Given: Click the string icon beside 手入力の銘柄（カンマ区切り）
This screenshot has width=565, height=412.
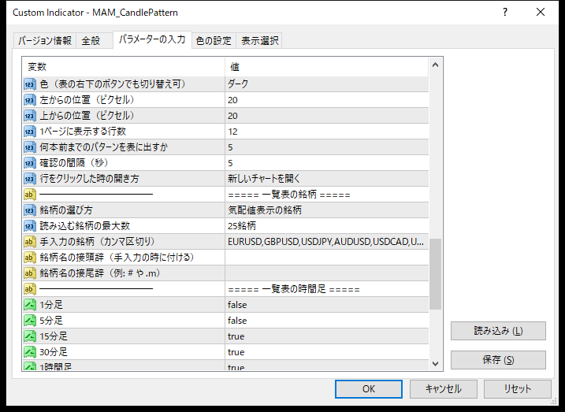Looking at the screenshot, I should (30, 242).
